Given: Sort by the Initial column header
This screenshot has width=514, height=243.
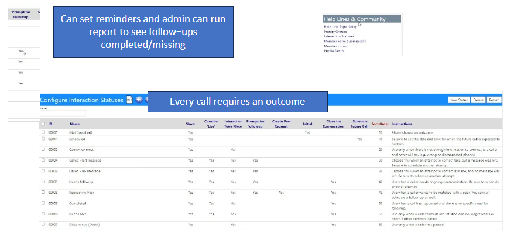Looking at the screenshot, I should (307, 124).
